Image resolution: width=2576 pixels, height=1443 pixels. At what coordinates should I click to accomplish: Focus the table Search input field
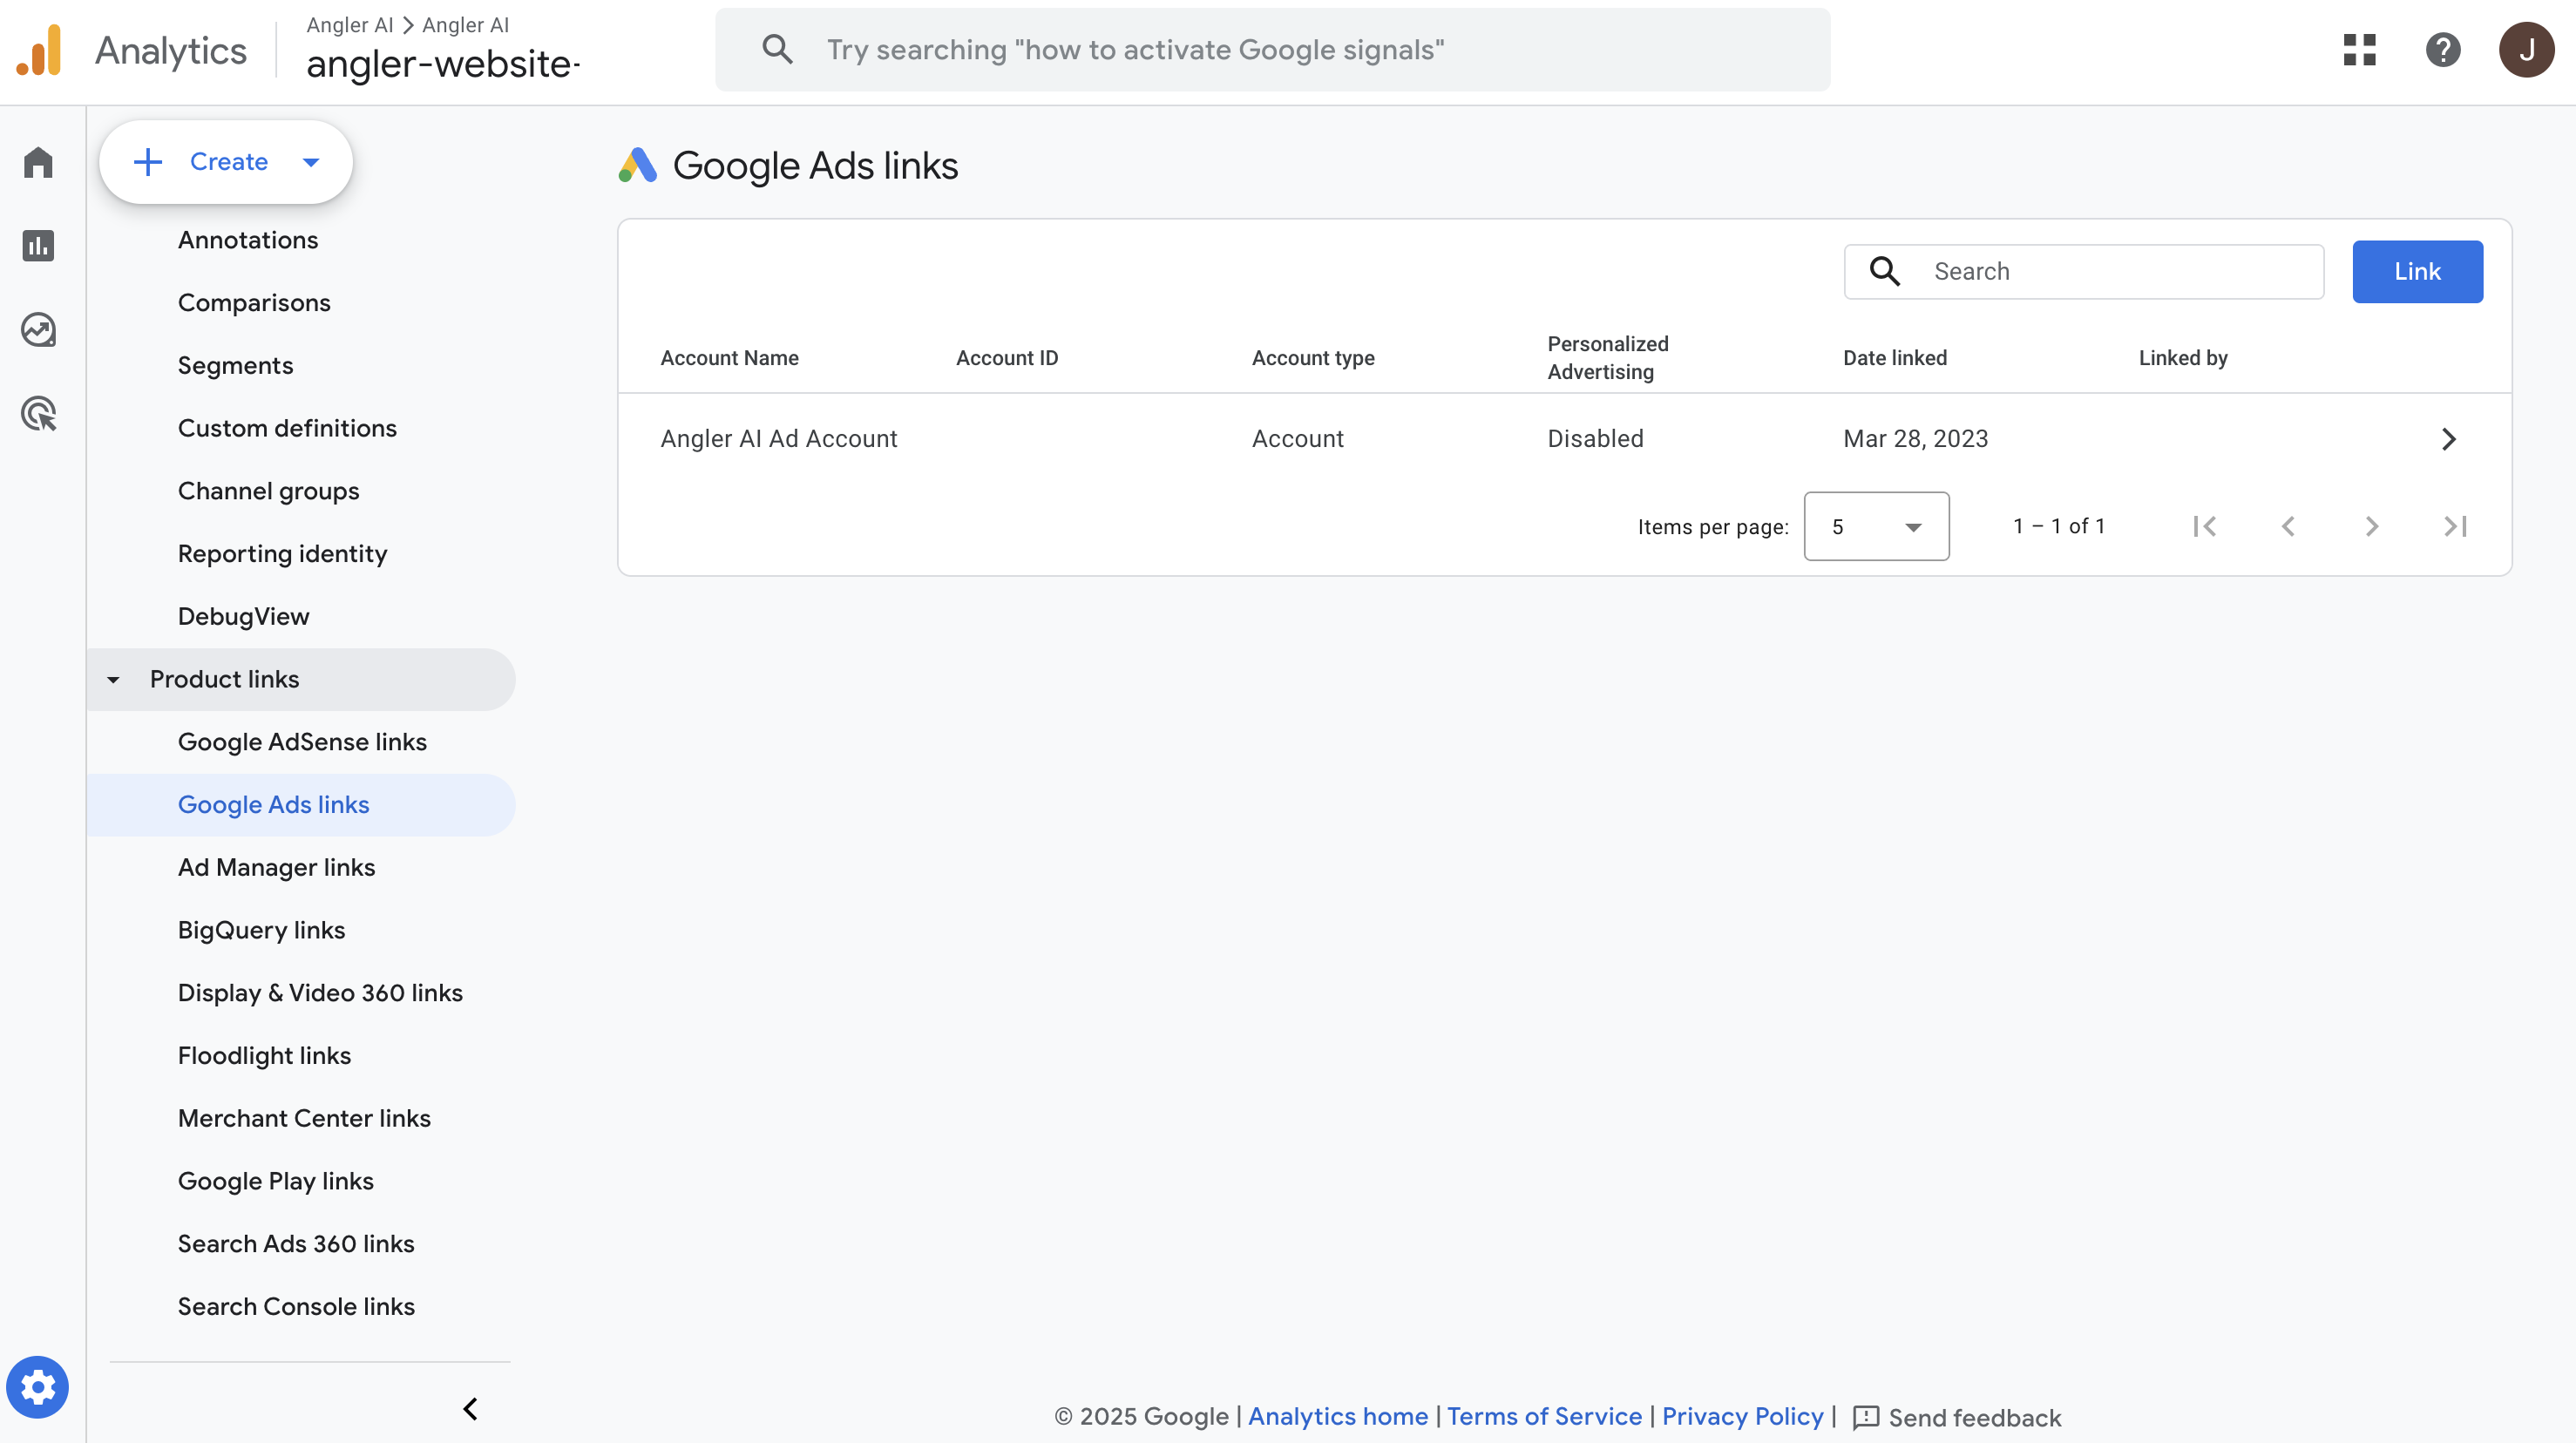2084,271
